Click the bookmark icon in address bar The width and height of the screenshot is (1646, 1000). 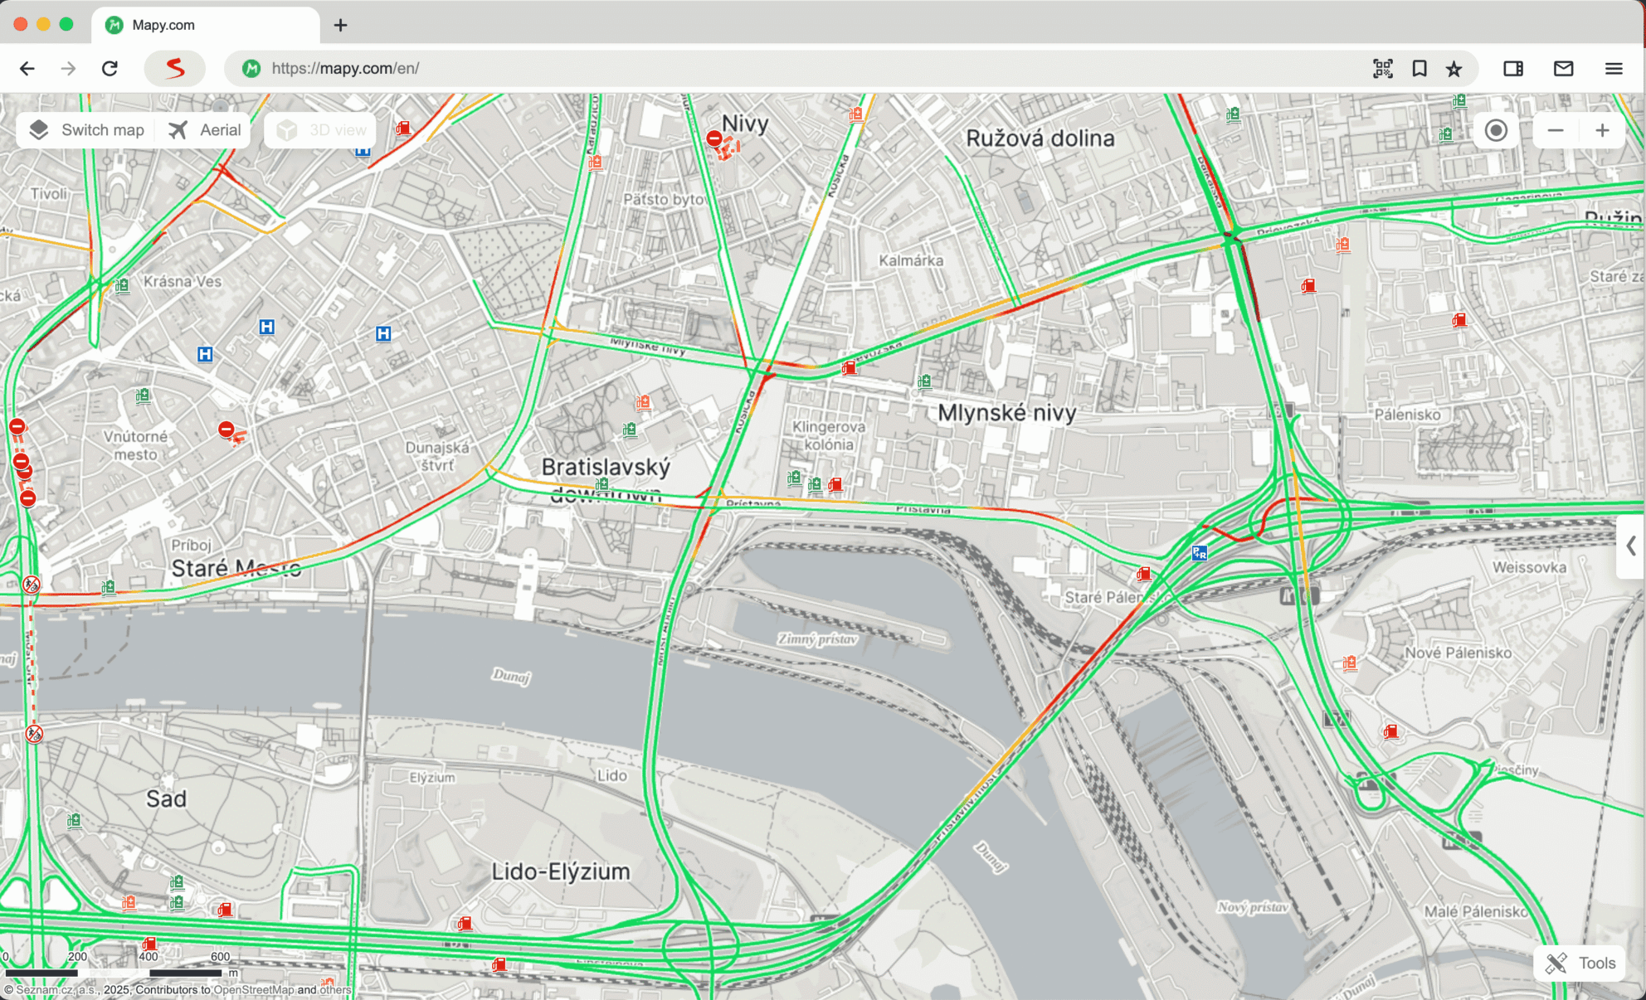tap(1420, 68)
